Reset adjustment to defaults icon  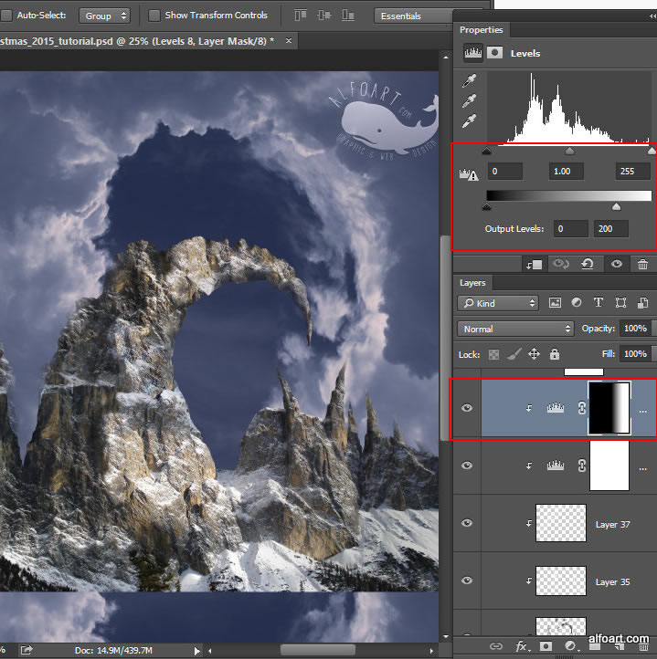coord(589,264)
